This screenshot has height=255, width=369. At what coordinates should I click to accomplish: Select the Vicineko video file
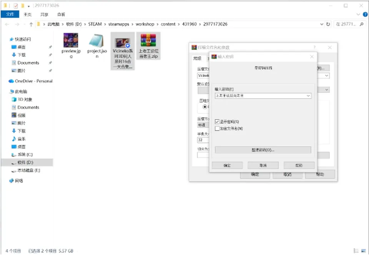pos(122,51)
